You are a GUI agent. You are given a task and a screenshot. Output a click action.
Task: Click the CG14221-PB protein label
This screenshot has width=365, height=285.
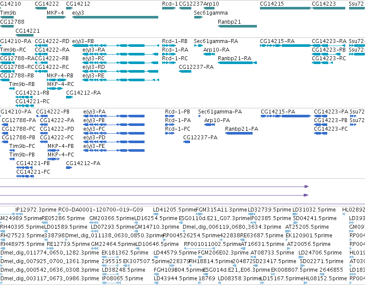point(33,163)
